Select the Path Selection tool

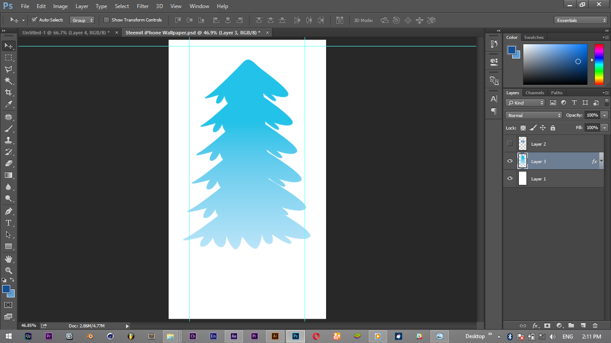click(8, 234)
